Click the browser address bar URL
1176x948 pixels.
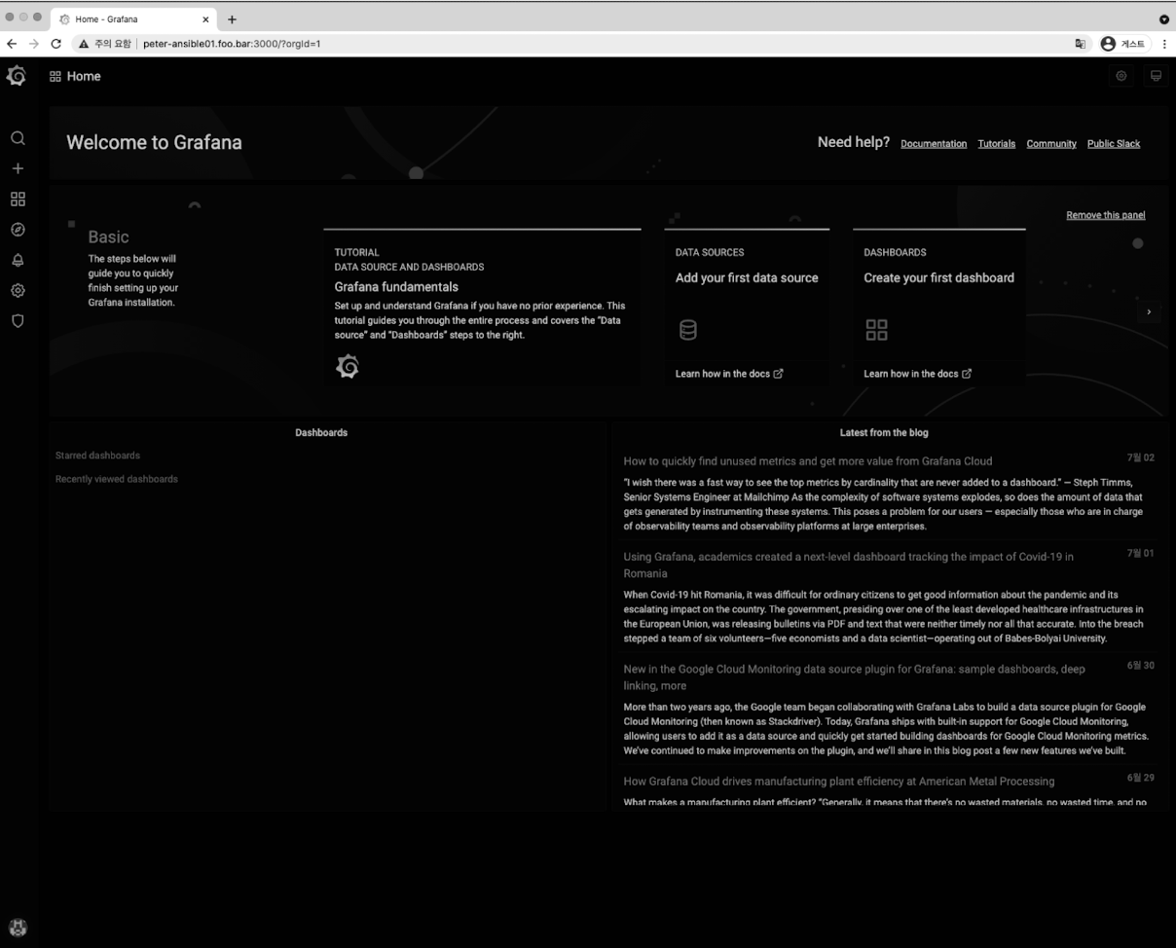(x=232, y=44)
